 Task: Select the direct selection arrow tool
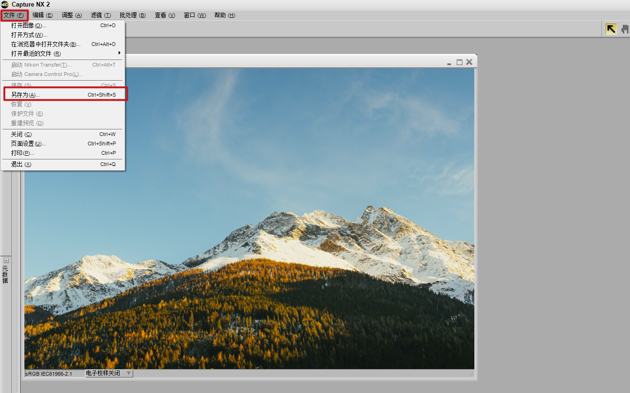click(611, 29)
